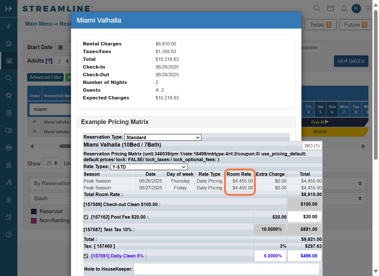Click the Daily Clean 5.0000% rate field
Screen dimensions: 379x276
click(x=270, y=256)
